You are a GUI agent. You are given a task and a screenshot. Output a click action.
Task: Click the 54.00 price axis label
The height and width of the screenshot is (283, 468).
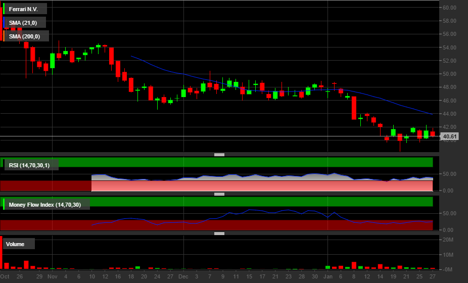click(x=449, y=47)
